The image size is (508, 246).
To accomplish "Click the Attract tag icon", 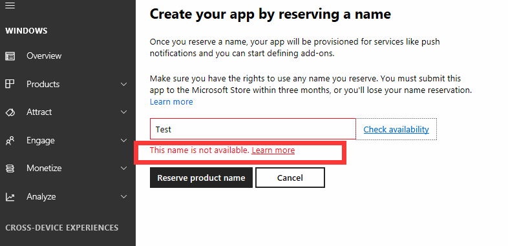I will coord(10,112).
